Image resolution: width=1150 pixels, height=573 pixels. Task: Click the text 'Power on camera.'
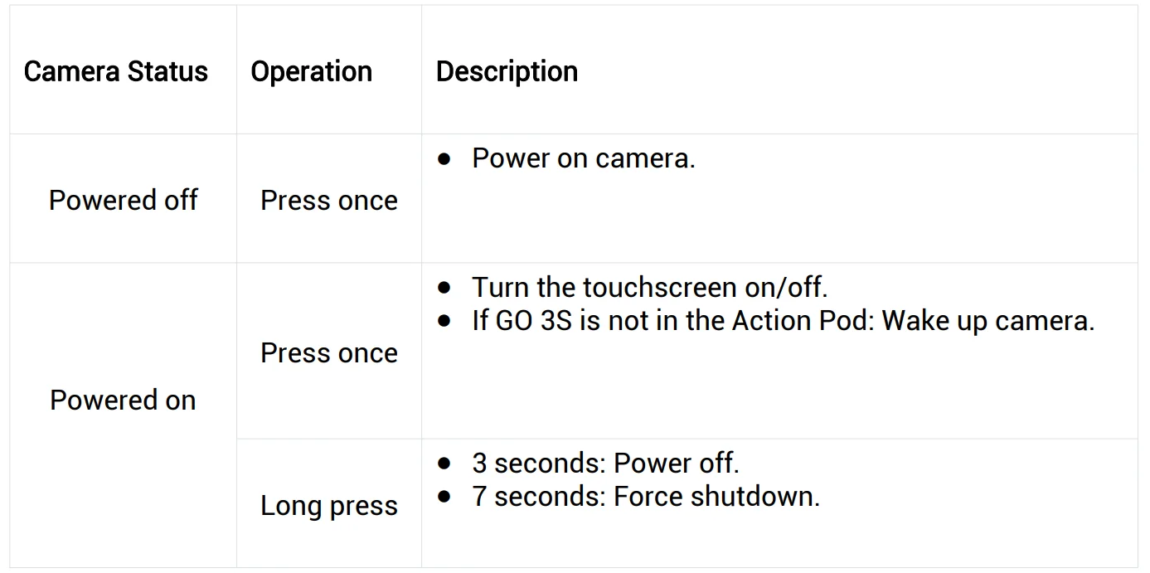(x=583, y=158)
